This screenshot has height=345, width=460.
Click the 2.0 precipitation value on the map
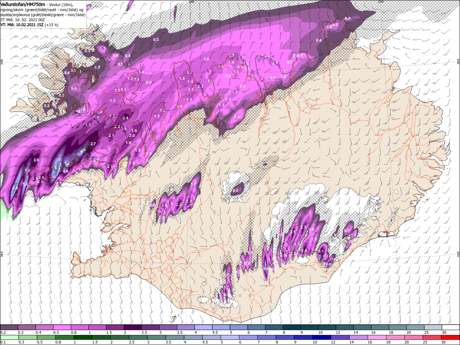(x=132, y=135)
